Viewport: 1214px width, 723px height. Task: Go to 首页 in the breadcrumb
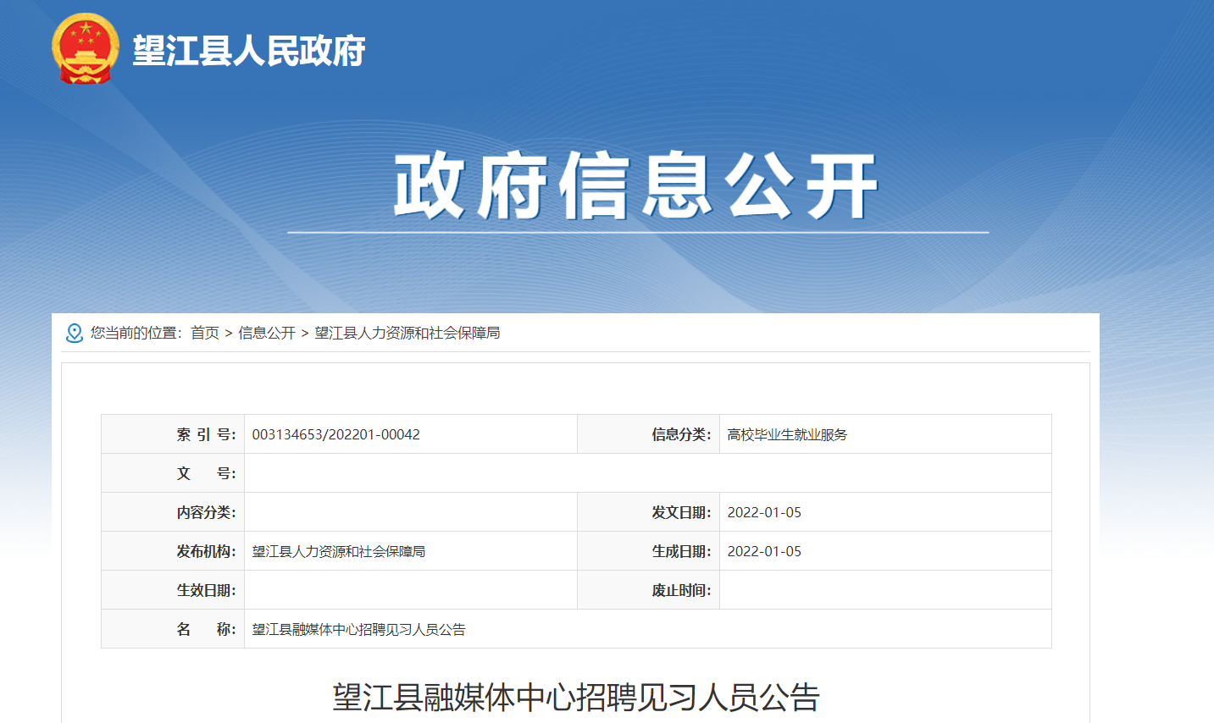[x=205, y=333]
